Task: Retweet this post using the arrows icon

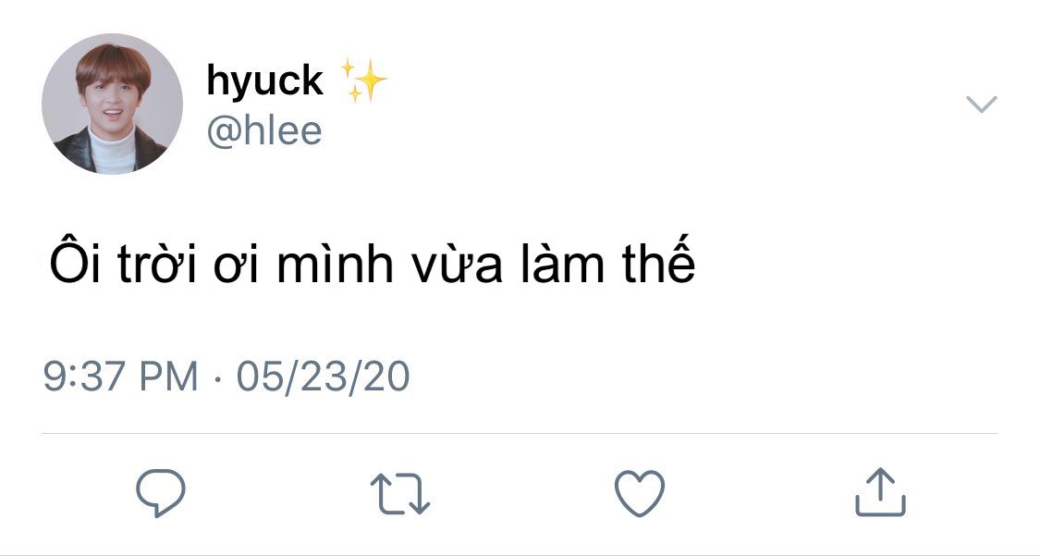Action: coord(399,493)
